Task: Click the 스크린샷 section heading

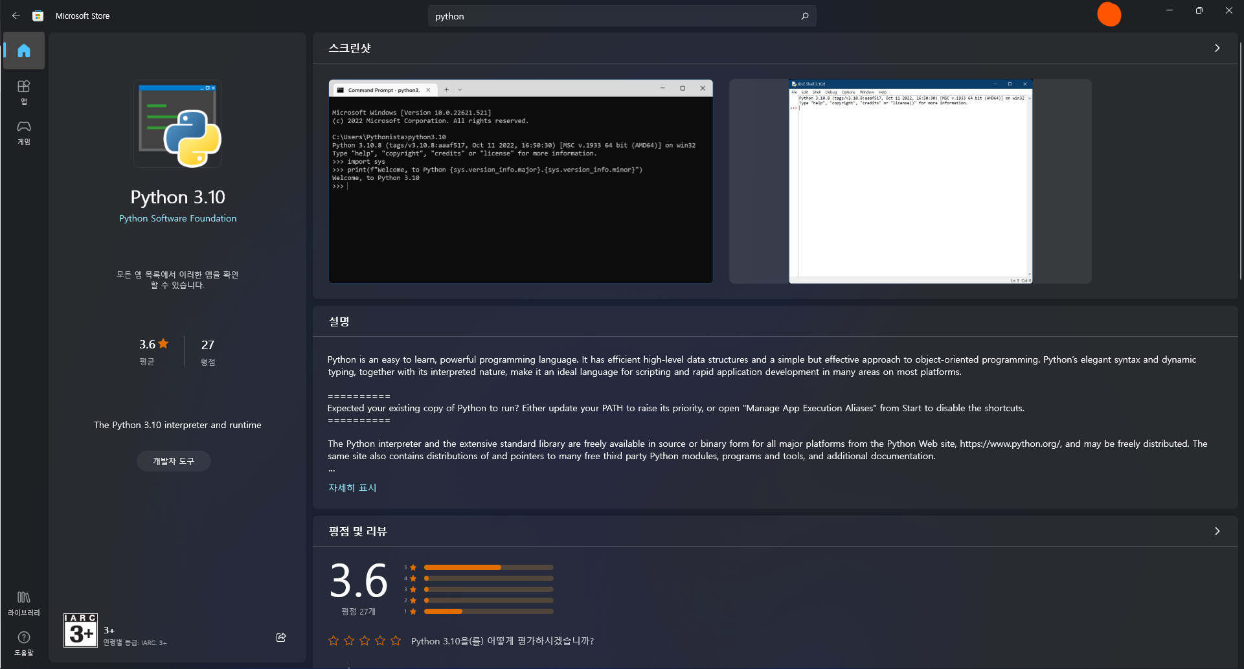Action: click(x=350, y=48)
